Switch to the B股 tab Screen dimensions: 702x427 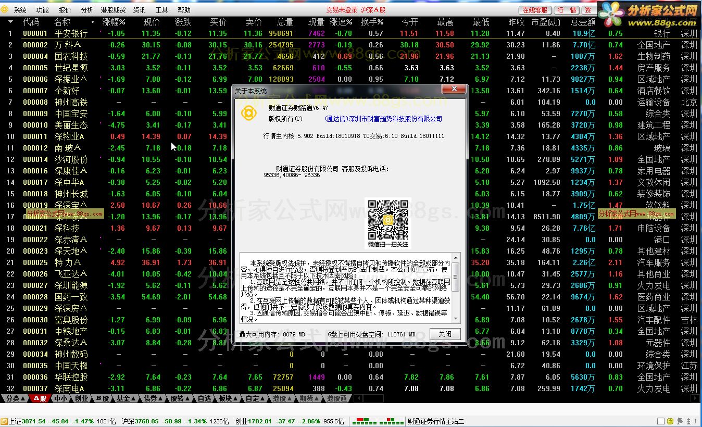[x=102, y=398]
